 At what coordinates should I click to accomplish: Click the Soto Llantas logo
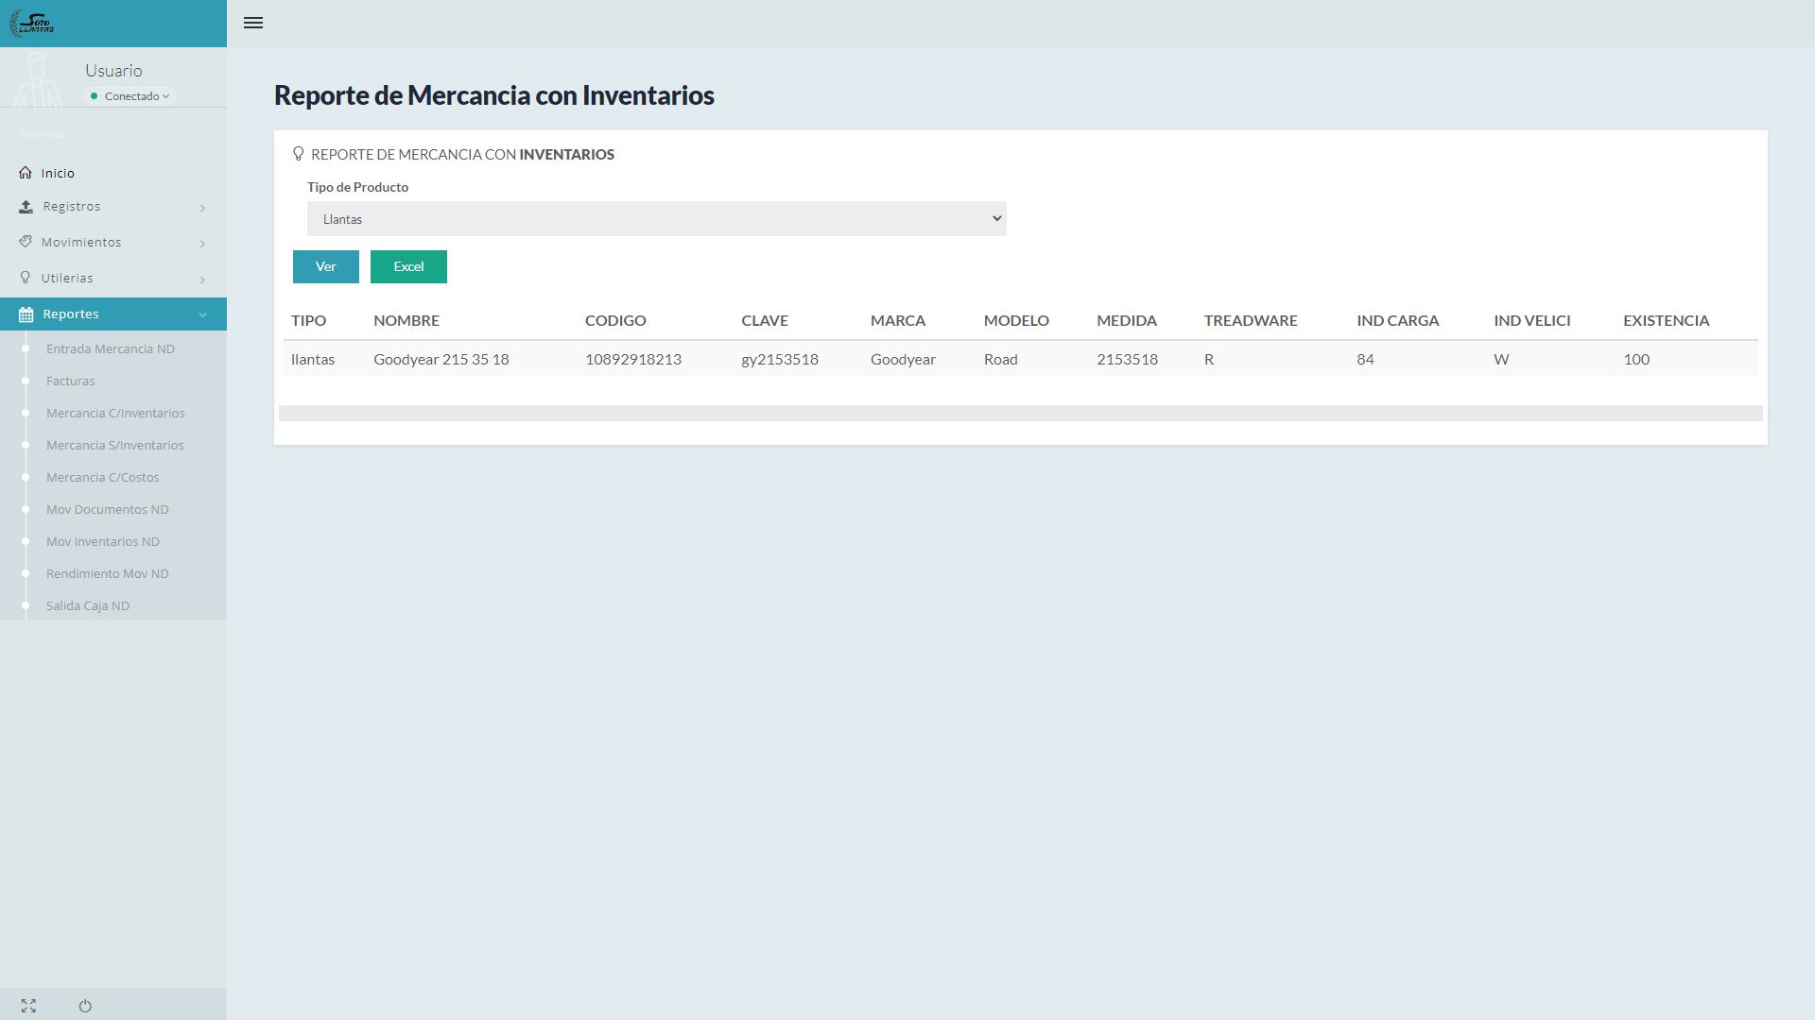point(32,23)
